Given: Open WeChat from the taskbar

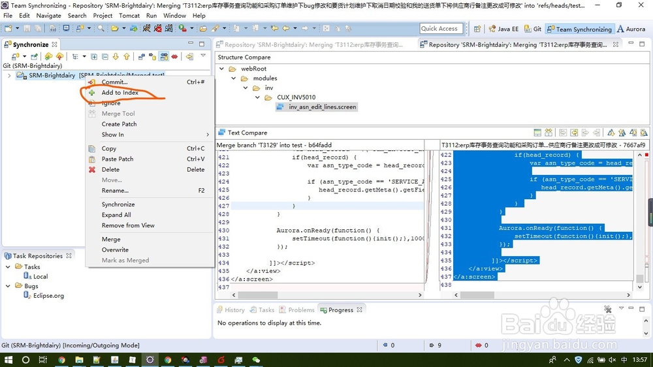Looking at the screenshot, I should click(x=256, y=360).
